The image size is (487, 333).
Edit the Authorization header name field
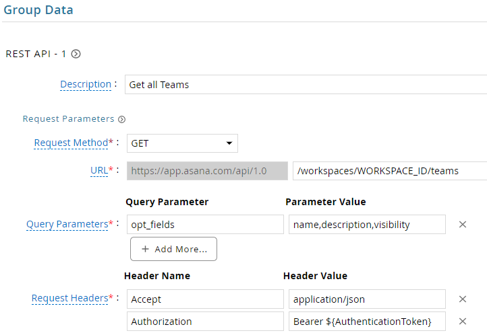(x=205, y=322)
